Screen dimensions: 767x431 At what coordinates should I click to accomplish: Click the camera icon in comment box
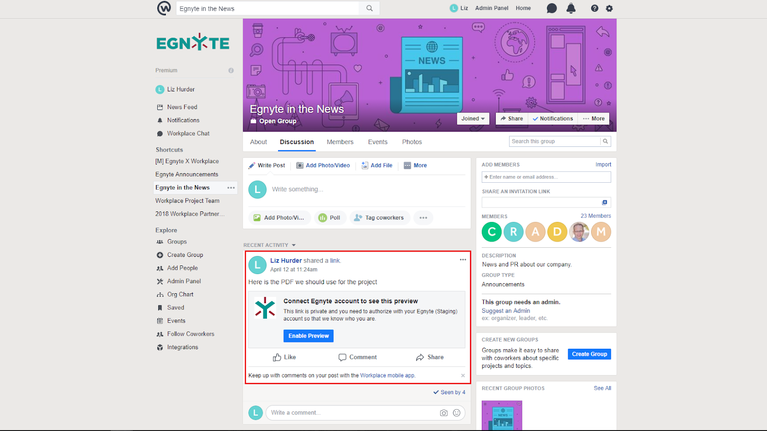[x=444, y=413]
